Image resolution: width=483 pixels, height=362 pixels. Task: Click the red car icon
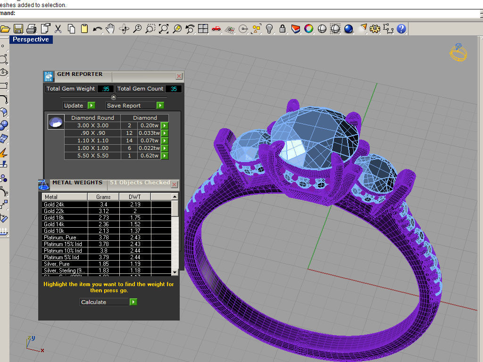click(x=216, y=29)
